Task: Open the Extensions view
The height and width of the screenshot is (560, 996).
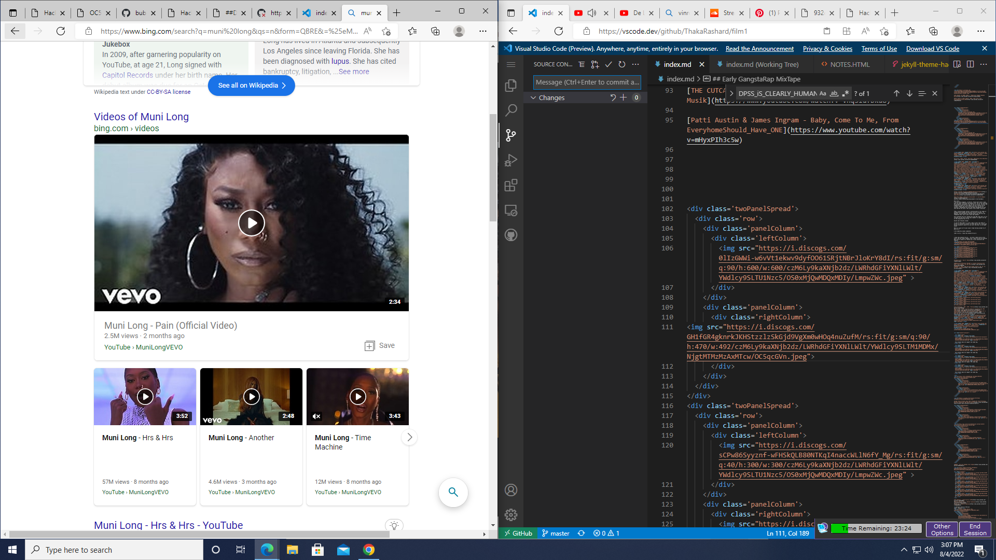Action: [511, 185]
